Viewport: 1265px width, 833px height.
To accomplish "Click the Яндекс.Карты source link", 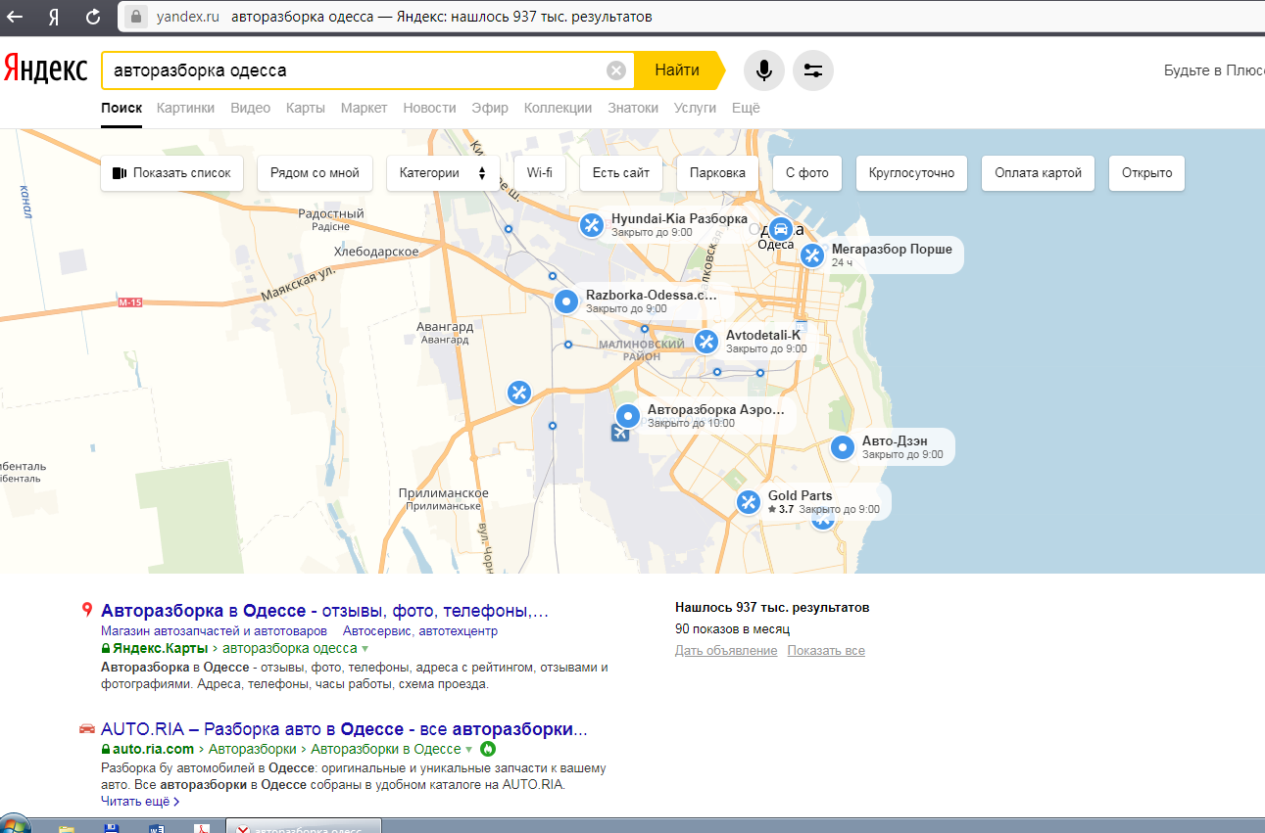I will (x=160, y=649).
